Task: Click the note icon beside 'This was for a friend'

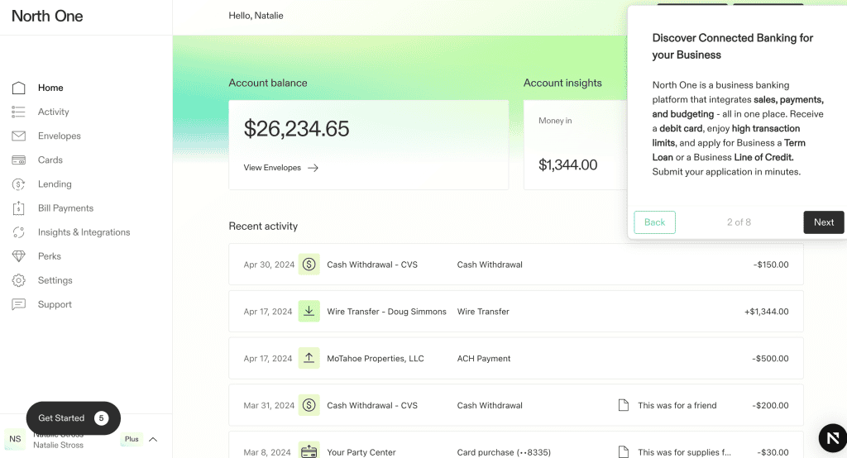Action: (x=624, y=405)
